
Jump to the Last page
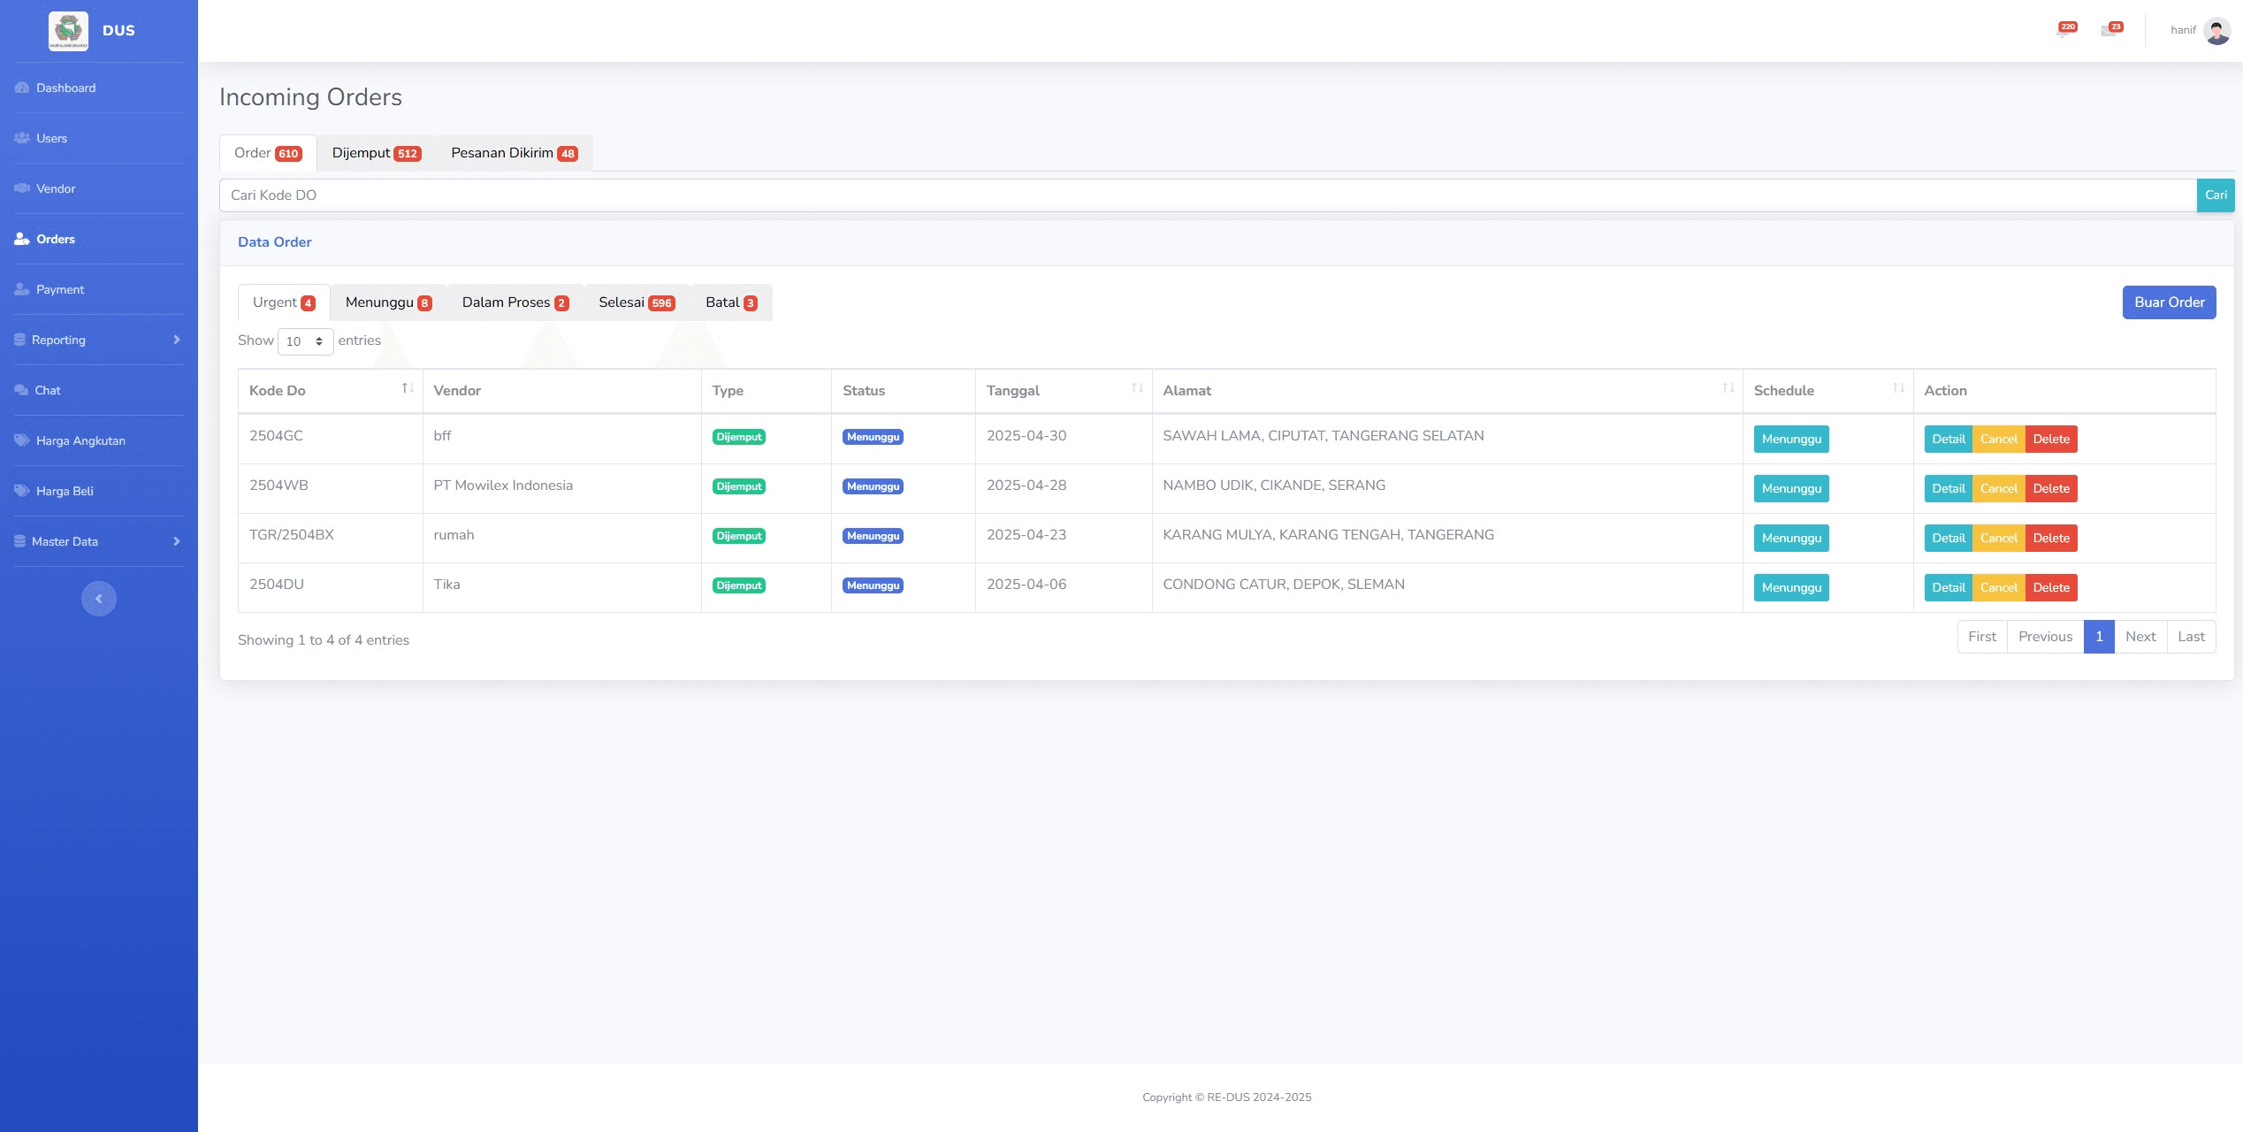coord(2191,637)
